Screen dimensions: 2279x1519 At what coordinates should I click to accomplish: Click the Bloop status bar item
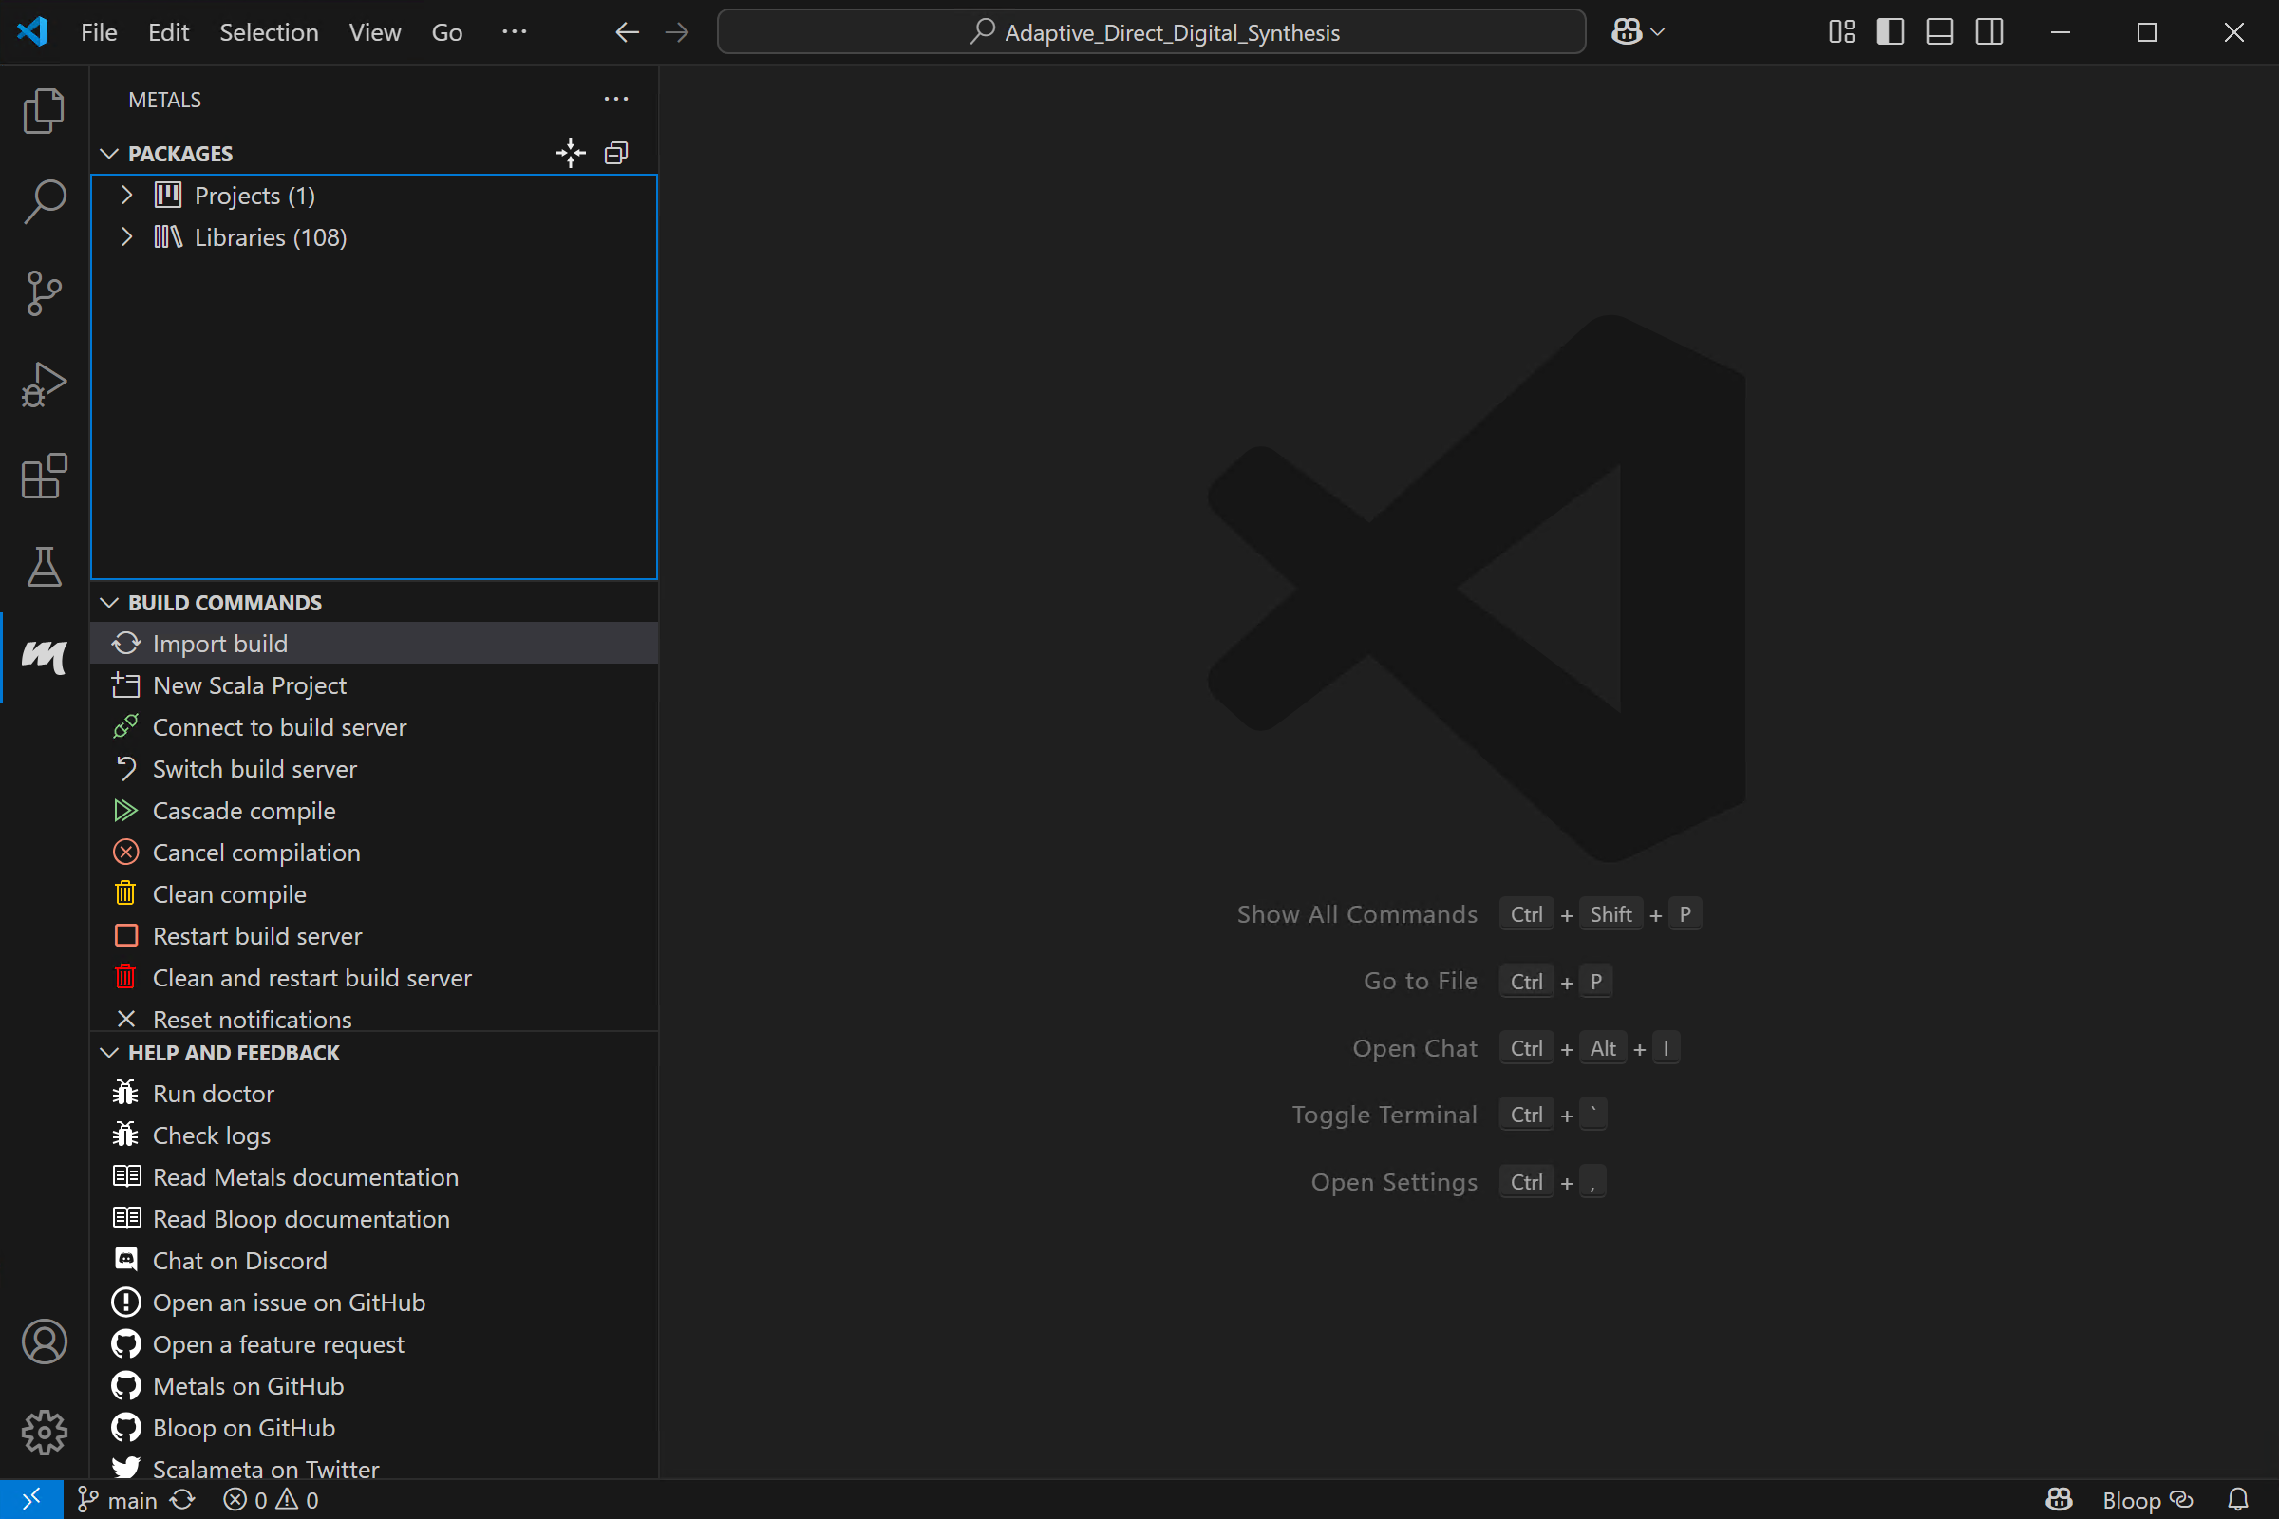click(2147, 1500)
